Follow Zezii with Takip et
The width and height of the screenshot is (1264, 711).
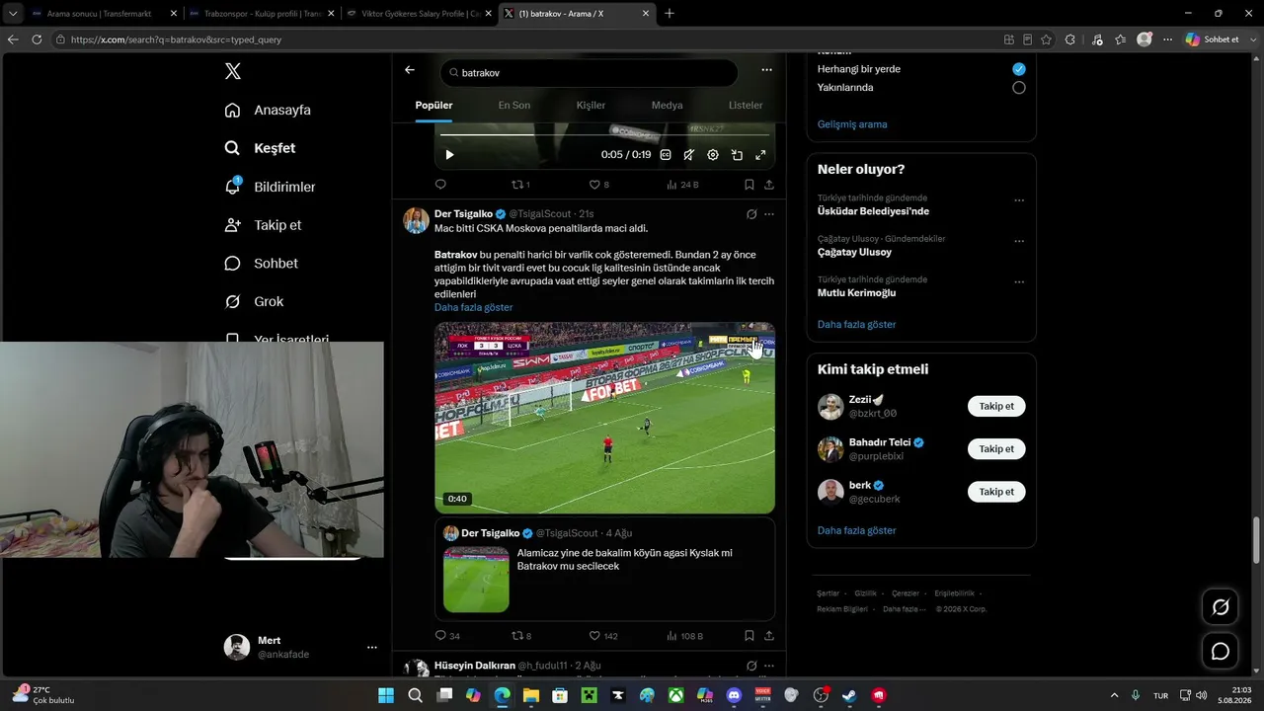tap(996, 406)
